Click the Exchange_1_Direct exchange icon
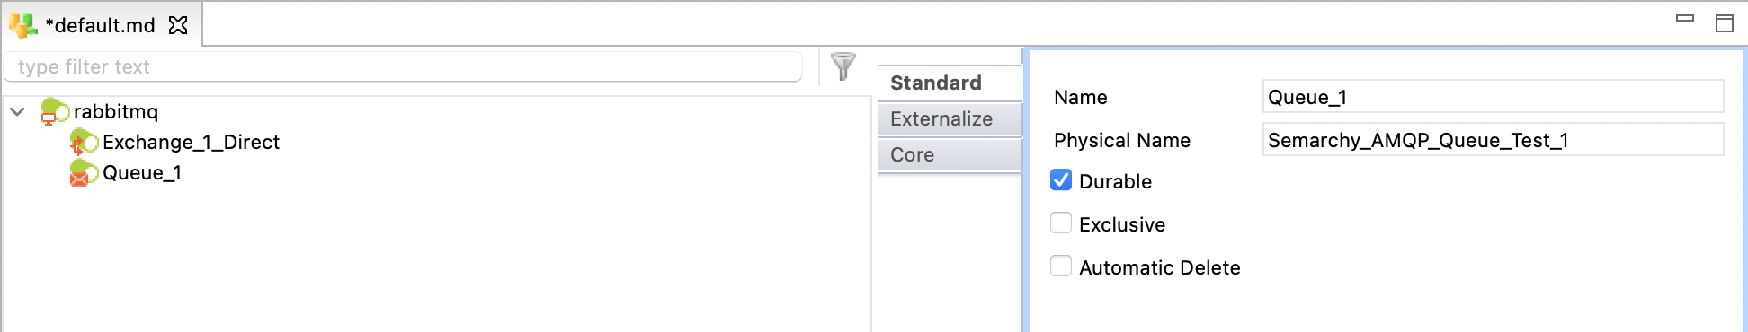This screenshot has width=1748, height=332. [x=84, y=142]
